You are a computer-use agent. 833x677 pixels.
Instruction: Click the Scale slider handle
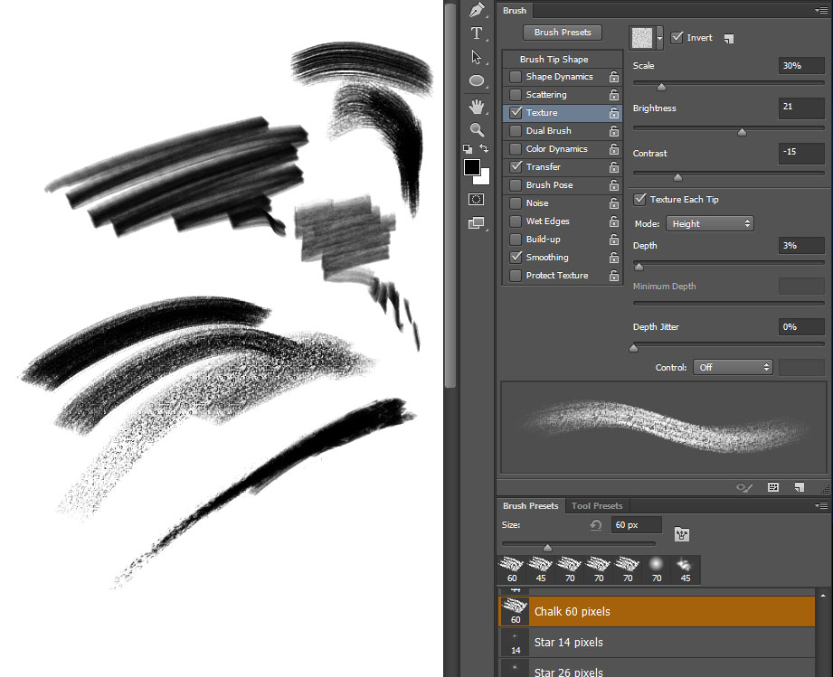pos(661,87)
